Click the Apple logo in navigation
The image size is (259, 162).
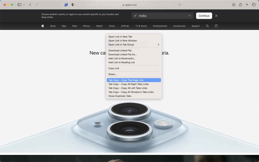click(43, 26)
